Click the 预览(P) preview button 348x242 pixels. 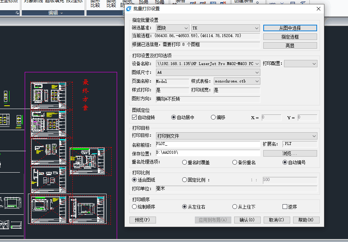143,220
